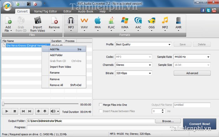Click the Save profile button

coord(182,44)
